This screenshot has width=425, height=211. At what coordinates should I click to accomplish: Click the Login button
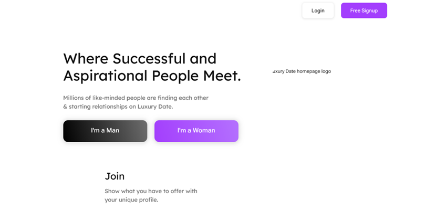click(318, 10)
